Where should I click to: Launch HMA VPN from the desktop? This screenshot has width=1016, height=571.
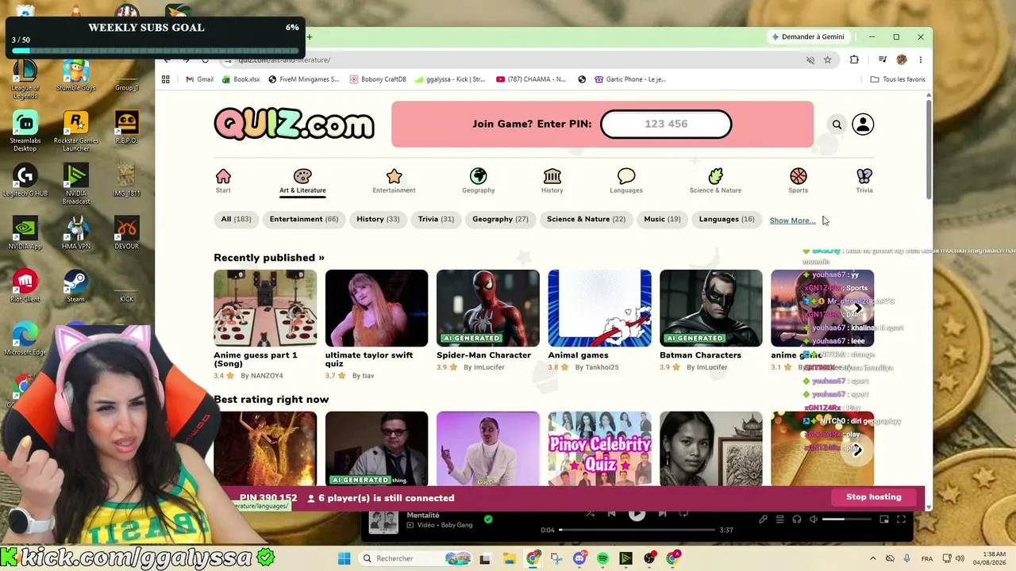click(75, 232)
